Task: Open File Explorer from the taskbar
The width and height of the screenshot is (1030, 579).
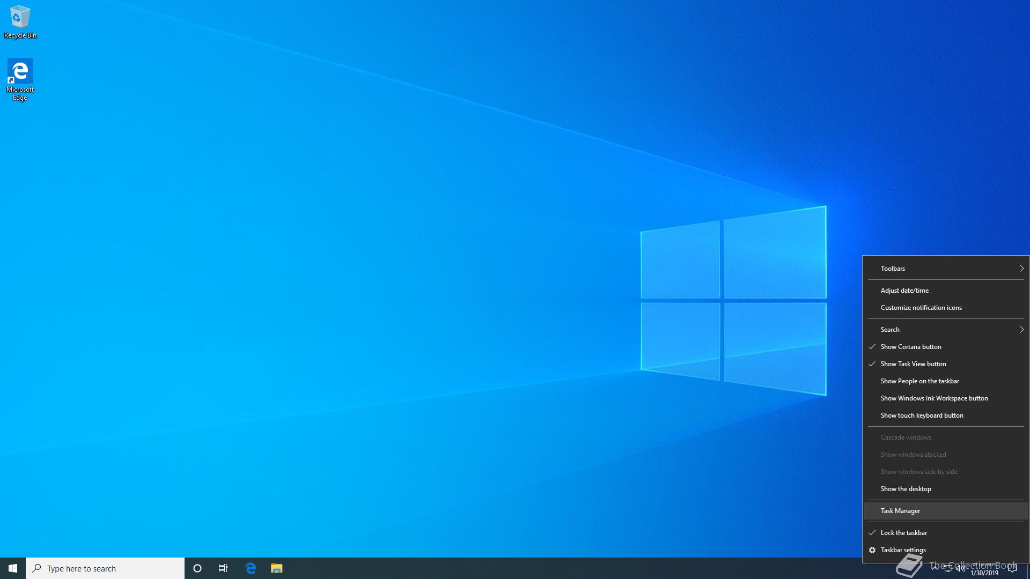Action: pos(276,568)
